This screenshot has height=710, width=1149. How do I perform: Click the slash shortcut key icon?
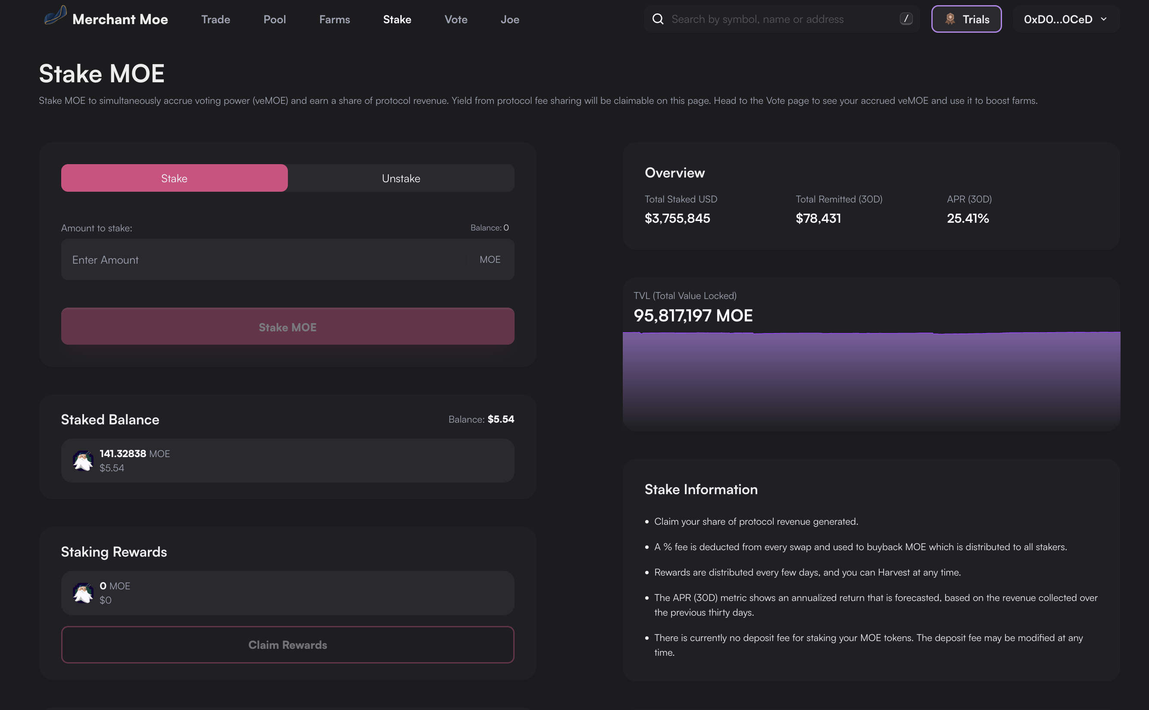coord(905,19)
